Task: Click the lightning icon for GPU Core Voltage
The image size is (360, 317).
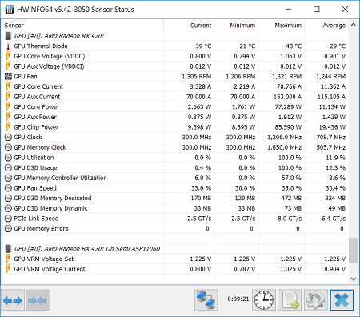Action: click(x=8, y=56)
